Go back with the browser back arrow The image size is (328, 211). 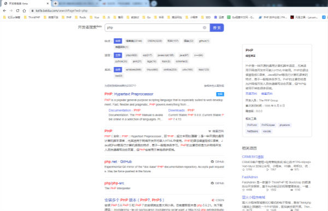click(4, 11)
